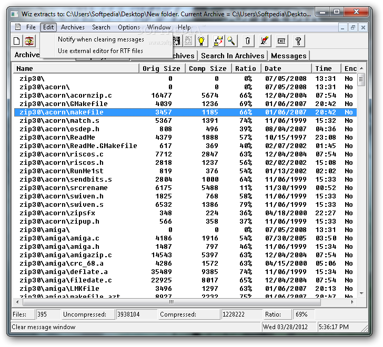Image resolution: width=383 pixels, height=347 pixels.
Task: Open the File menu
Action: point(31,27)
